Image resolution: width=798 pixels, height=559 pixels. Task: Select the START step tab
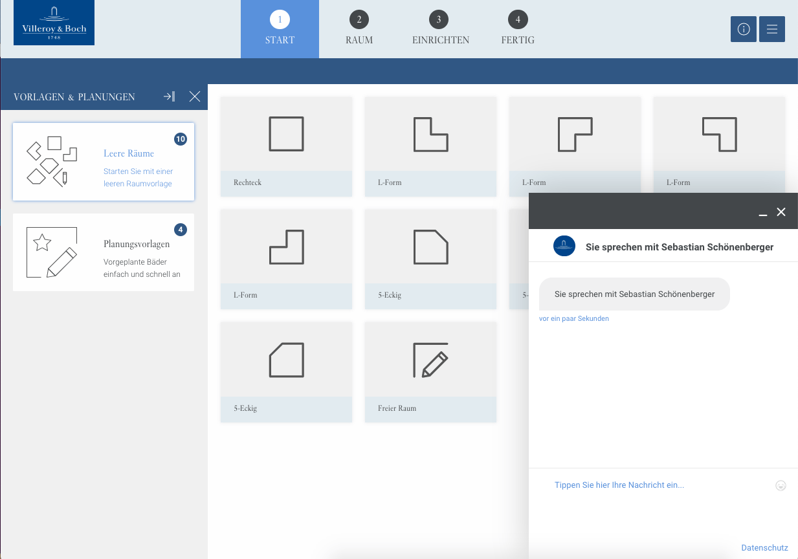coord(280,29)
